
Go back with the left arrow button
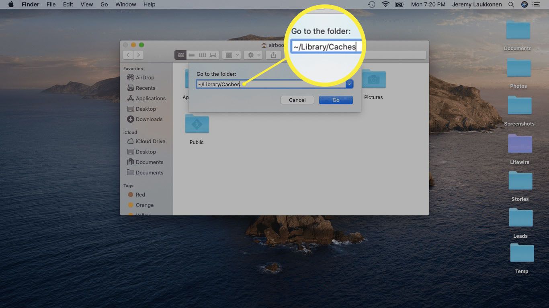128,55
